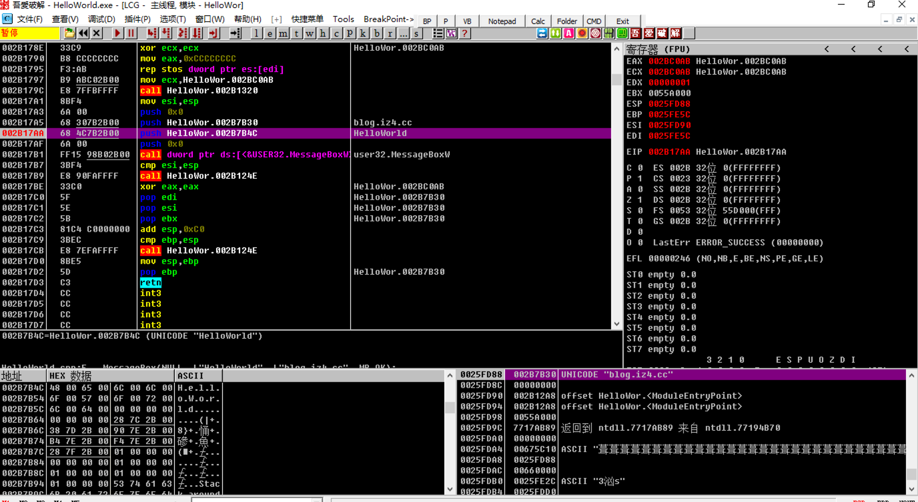918x502 pixels.
Task: Click the HEX 数据 column header in dump
Action: pos(110,376)
